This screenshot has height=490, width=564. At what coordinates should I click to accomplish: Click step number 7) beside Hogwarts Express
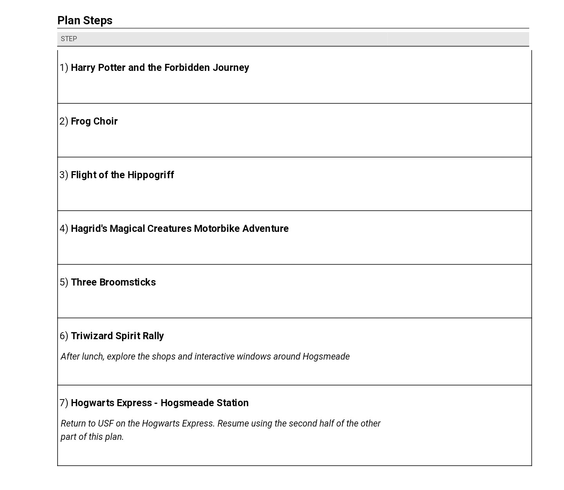coord(64,403)
